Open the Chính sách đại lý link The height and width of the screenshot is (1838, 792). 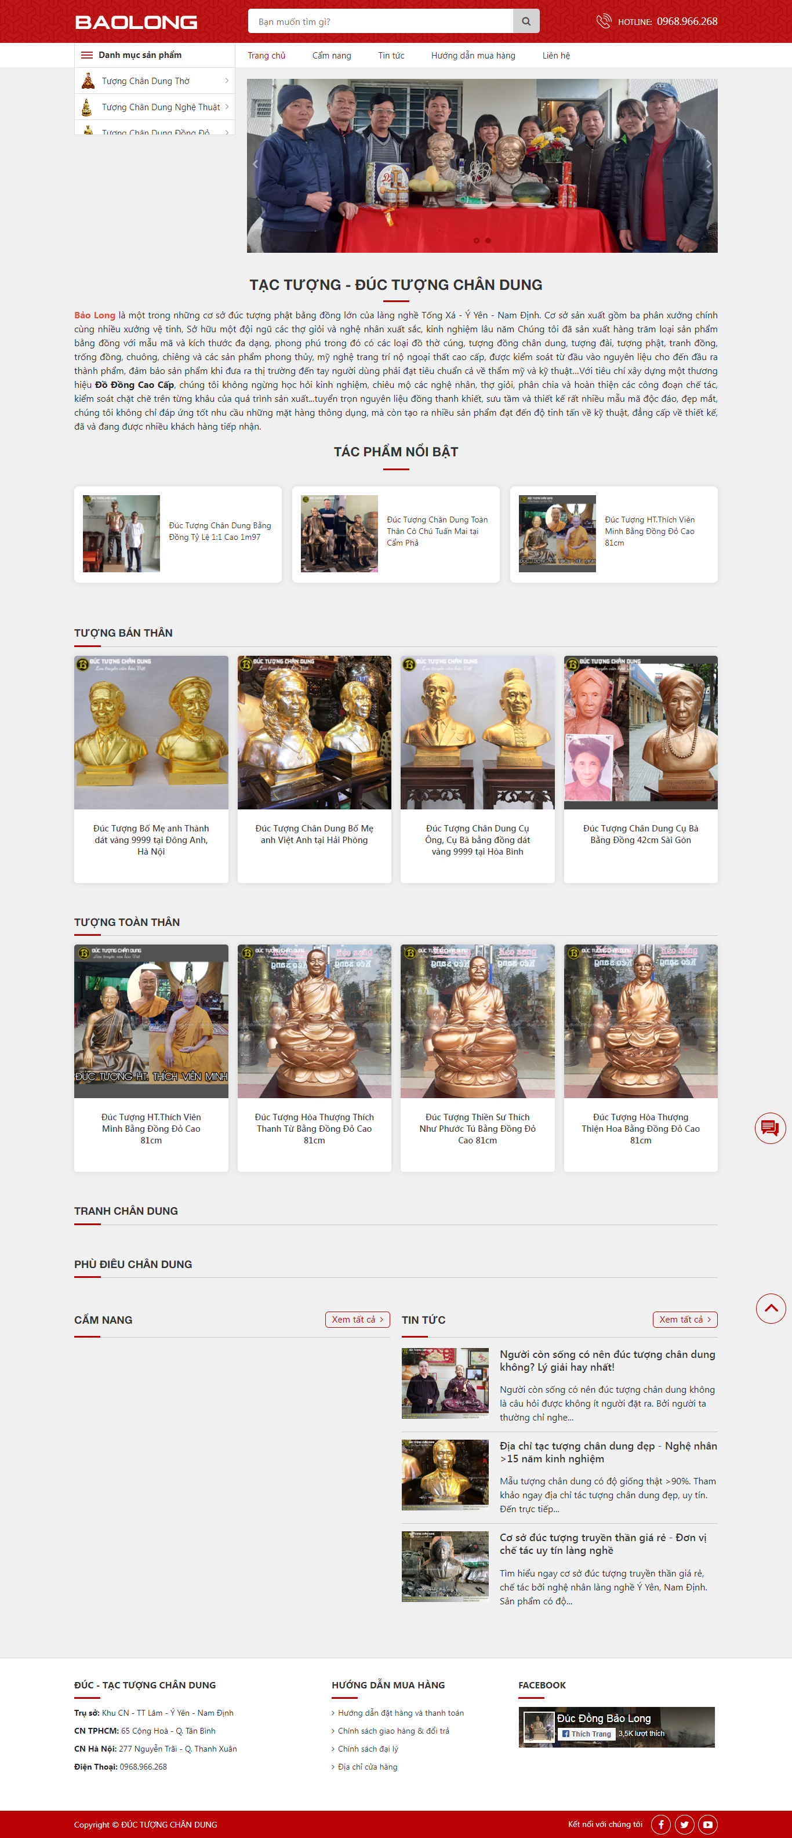[x=368, y=1749]
